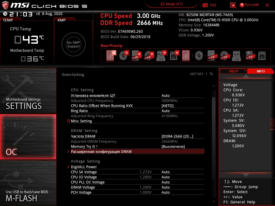Click the date сб 8 Aug, 2020
The height and width of the screenshot is (206, 275).
click(x=49, y=14)
